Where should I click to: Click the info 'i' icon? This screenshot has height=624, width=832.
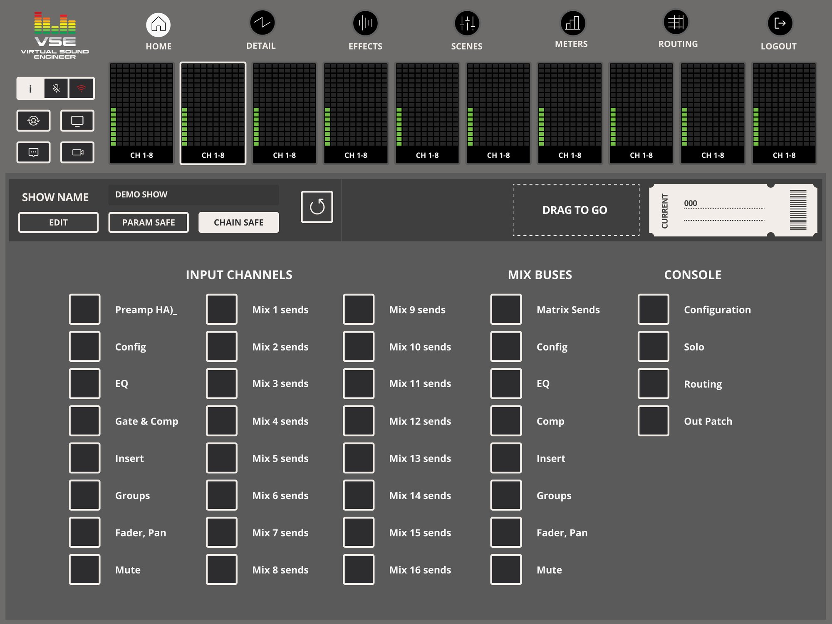click(x=30, y=88)
